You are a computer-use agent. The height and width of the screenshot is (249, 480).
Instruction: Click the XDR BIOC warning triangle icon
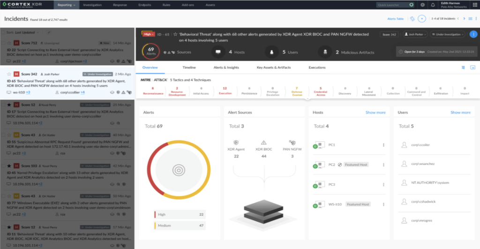point(263,143)
